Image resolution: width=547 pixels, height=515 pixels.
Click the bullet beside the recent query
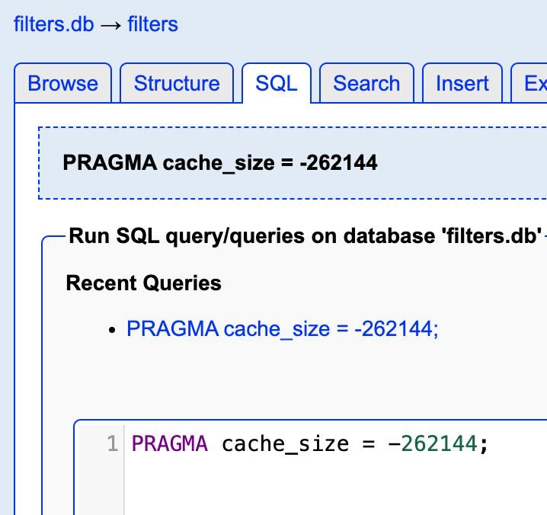[x=113, y=330]
